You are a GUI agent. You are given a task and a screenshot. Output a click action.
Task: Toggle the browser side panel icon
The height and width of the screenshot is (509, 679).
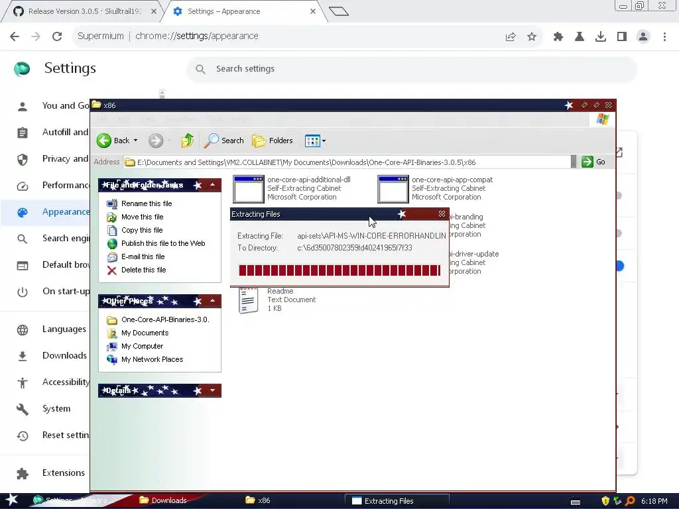coord(622,37)
